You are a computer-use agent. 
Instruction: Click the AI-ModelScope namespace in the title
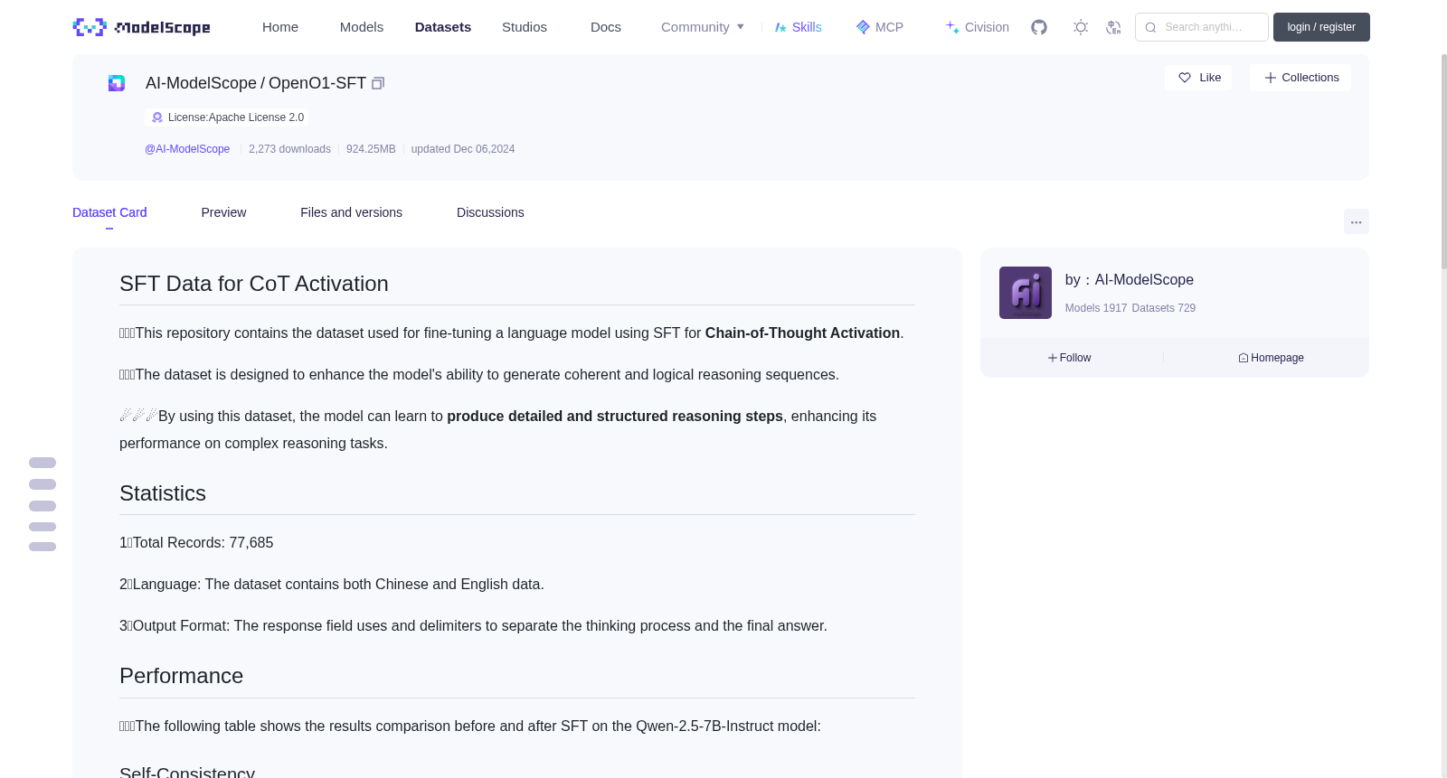click(201, 83)
